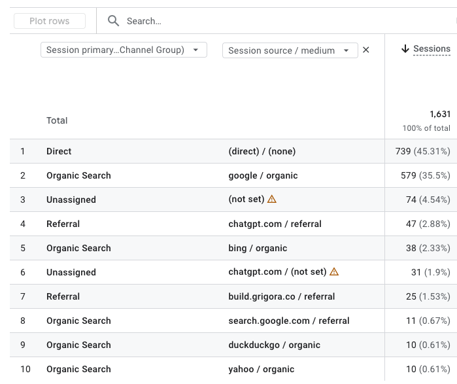457x384 pixels.
Task: Click the yahoo / organic cell
Action: 262,369
